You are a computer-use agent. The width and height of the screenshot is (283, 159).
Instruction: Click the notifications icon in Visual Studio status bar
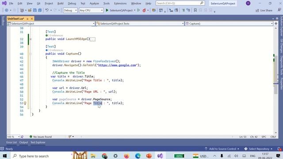[x=279, y=149]
